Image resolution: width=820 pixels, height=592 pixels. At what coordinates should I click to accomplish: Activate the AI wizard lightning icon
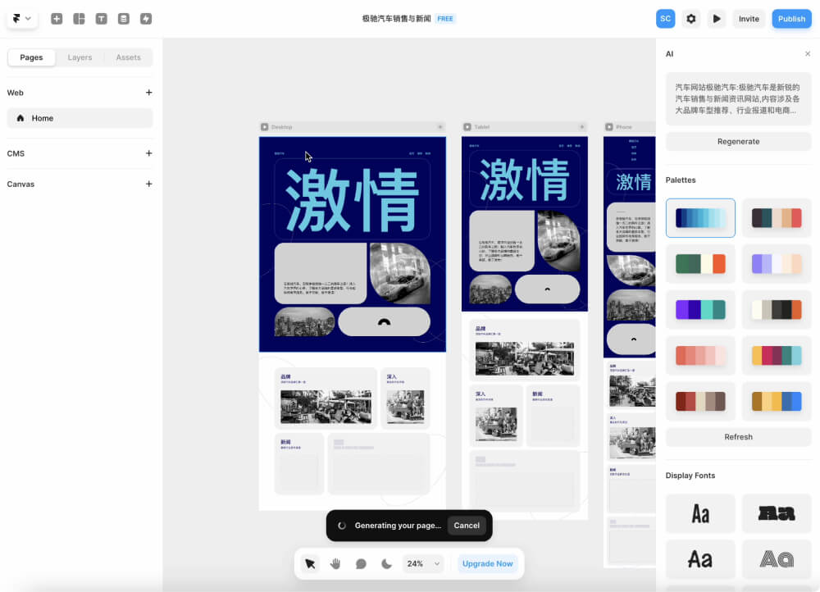coord(145,18)
